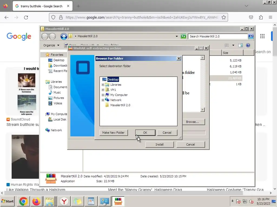Select VM1 in Browse dialog tree

[x=113, y=90]
